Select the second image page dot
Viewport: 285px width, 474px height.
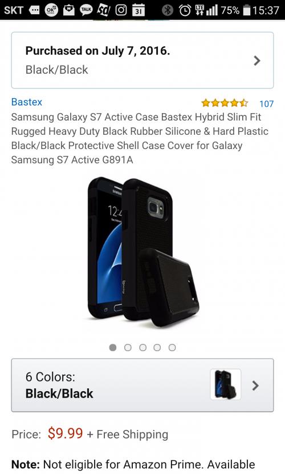(x=128, y=348)
